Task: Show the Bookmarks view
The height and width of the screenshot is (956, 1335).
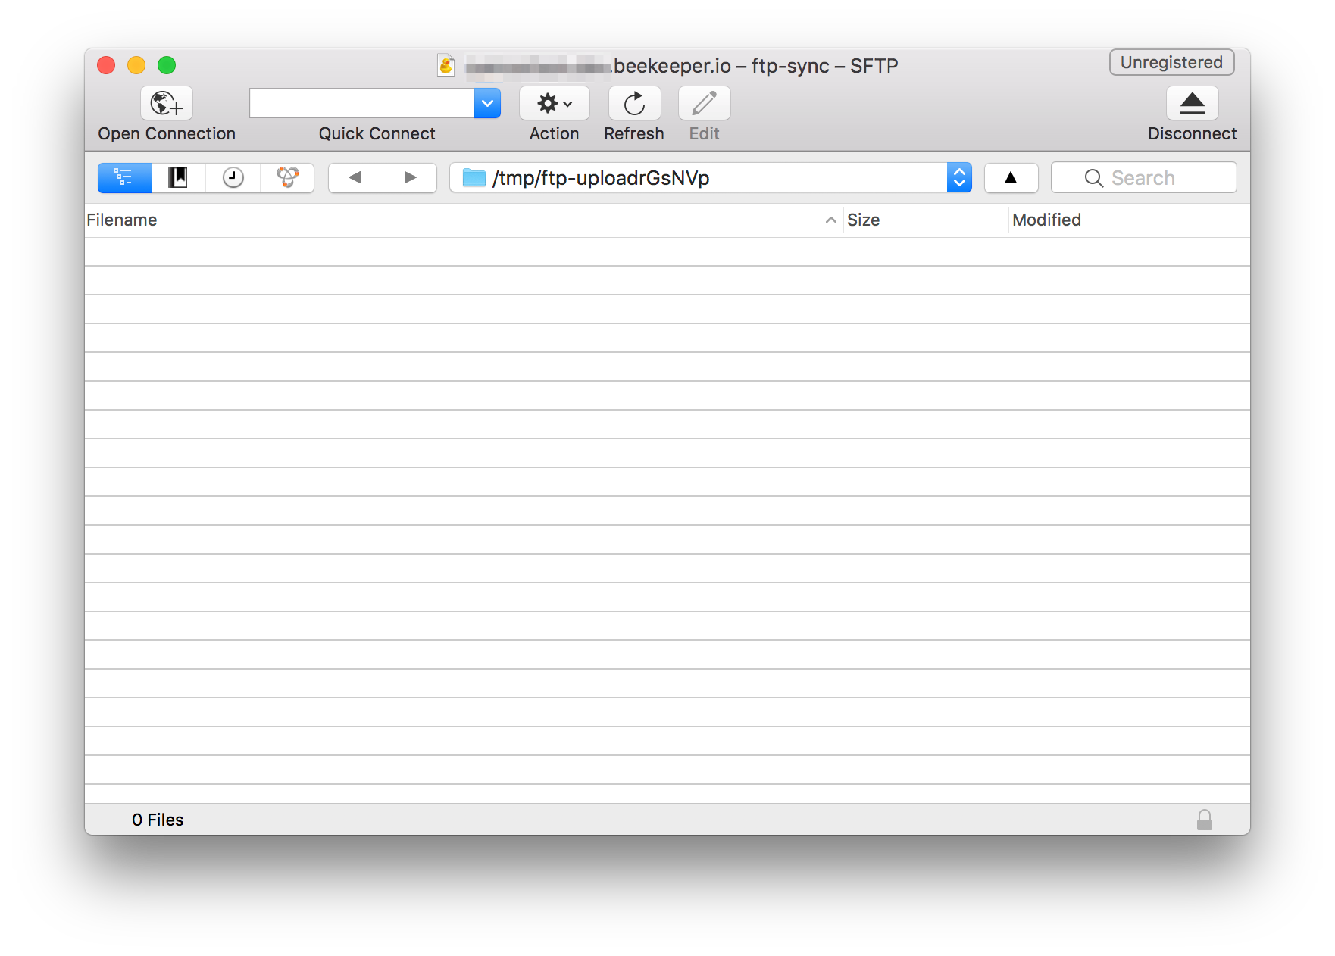Action: (178, 178)
